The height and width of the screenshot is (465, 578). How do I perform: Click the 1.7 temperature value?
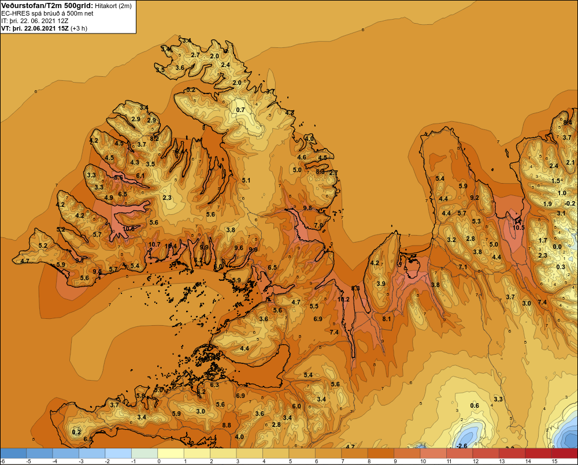pyautogui.click(x=543, y=240)
